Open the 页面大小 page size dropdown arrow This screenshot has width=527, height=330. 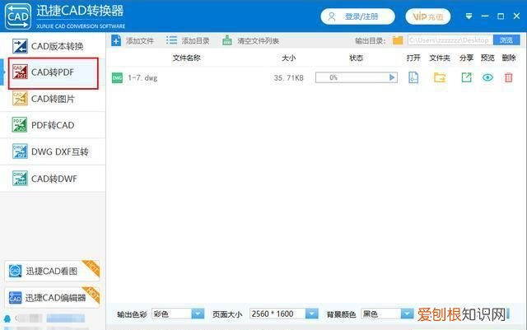311,314
